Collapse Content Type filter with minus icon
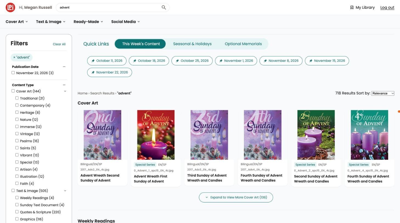Screen dimensions: 400x223 pos(64,85)
